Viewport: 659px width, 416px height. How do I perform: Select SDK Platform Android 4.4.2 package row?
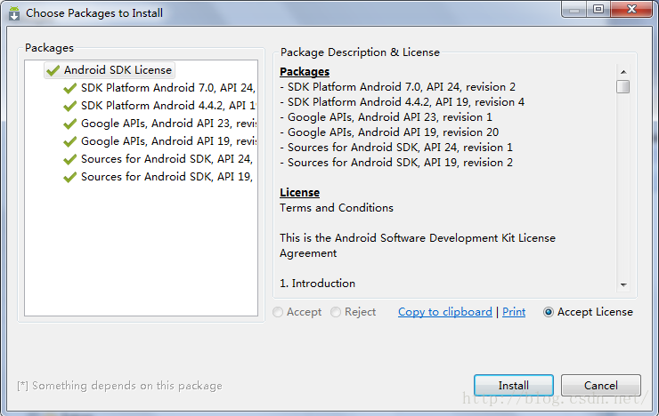(x=168, y=106)
